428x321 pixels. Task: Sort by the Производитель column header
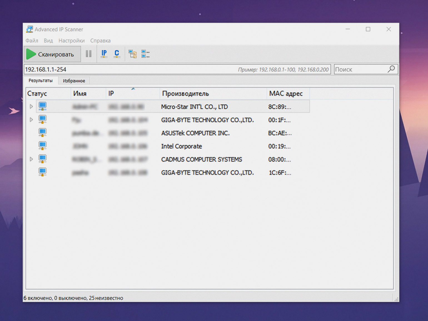click(x=213, y=94)
